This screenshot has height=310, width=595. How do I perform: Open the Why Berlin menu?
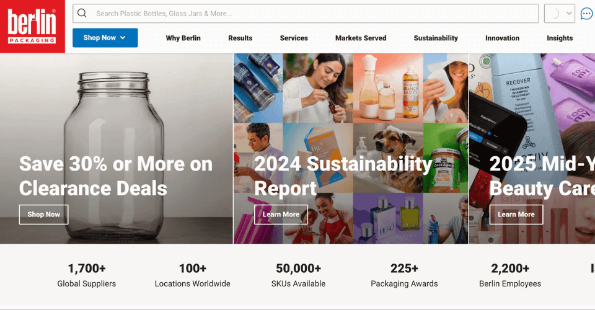click(183, 38)
